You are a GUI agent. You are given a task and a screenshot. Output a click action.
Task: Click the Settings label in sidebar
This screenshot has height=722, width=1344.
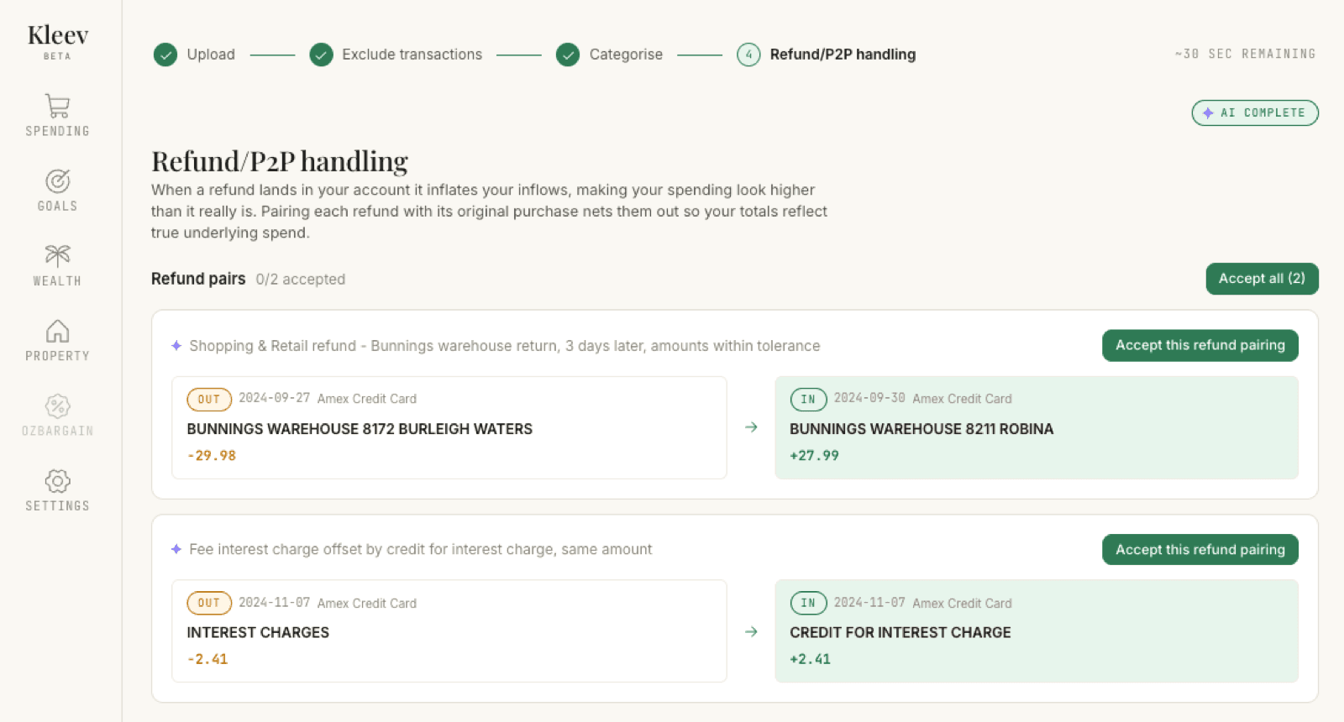click(57, 505)
